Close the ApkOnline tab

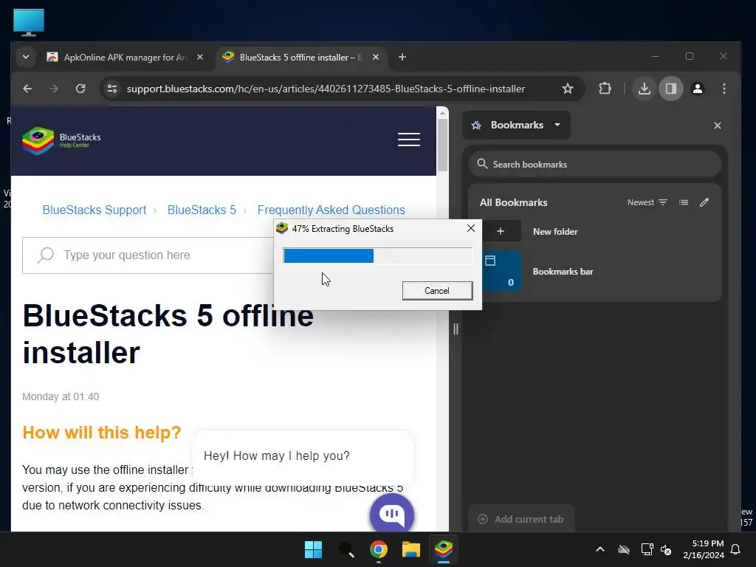coord(199,58)
